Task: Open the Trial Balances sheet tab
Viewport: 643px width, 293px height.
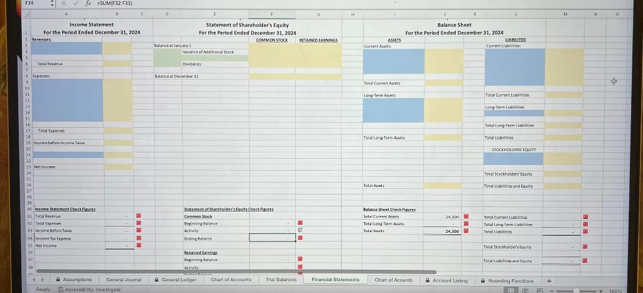Action: pyautogui.click(x=281, y=279)
